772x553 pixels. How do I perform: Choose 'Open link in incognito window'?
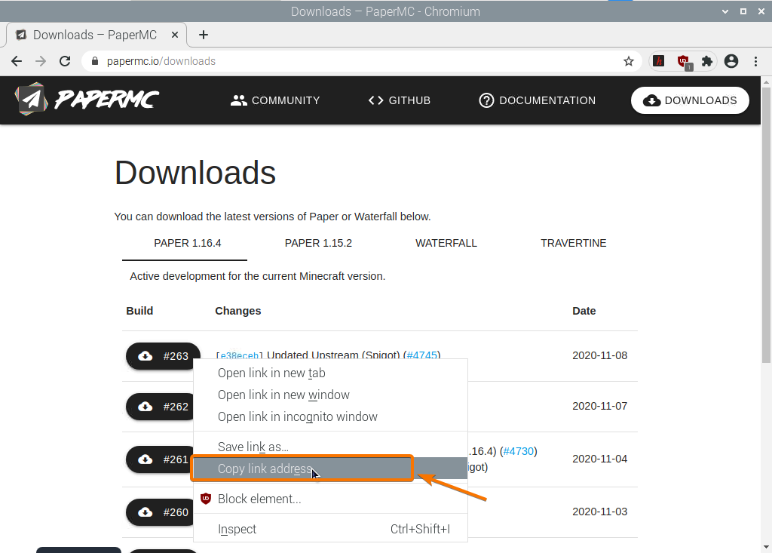coord(330,416)
